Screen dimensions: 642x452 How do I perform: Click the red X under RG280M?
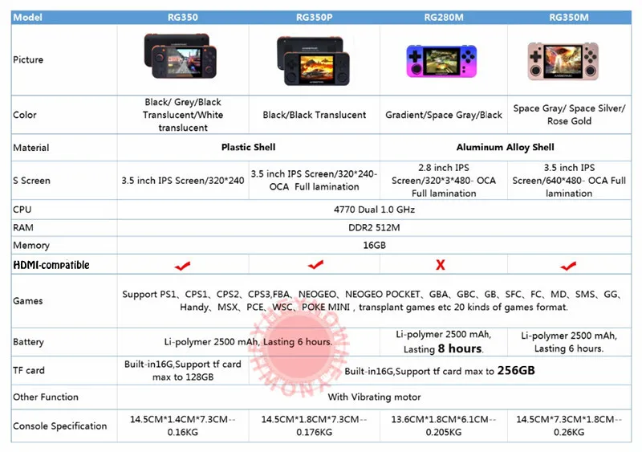[441, 265]
